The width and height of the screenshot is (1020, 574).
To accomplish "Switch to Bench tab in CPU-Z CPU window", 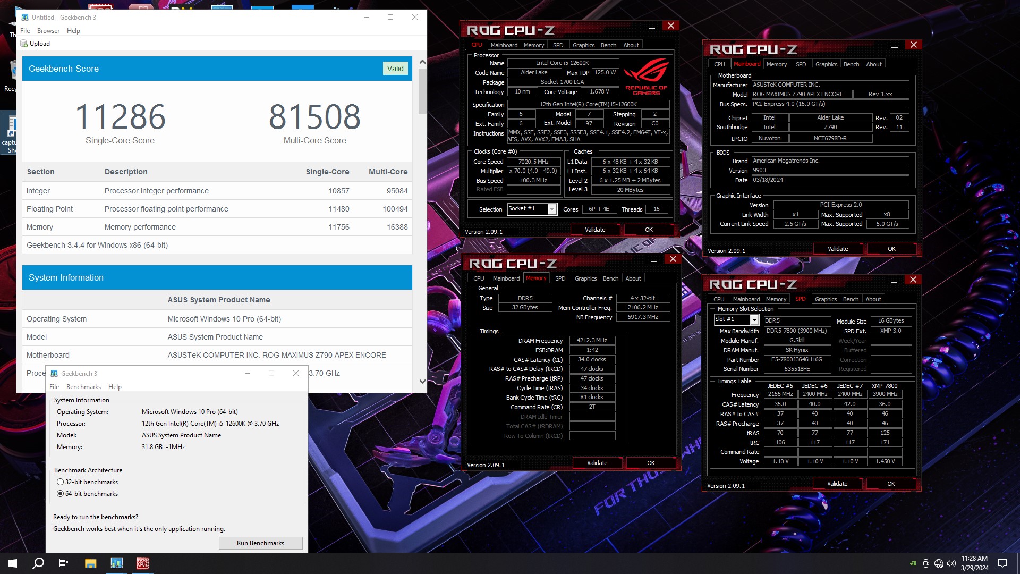I will click(x=608, y=45).
